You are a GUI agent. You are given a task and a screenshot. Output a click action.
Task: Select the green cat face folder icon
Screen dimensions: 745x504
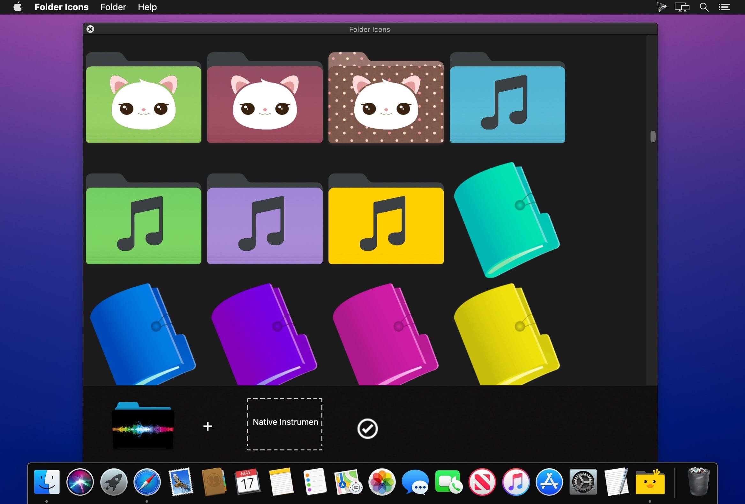[144, 97]
